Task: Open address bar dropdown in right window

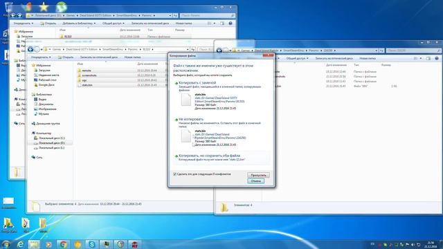Action: tap(377, 50)
